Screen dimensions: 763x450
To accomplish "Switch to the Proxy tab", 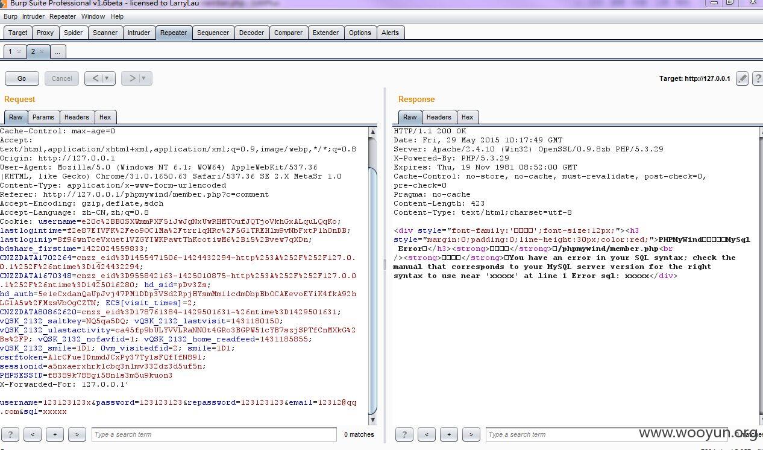I will (45, 33).
